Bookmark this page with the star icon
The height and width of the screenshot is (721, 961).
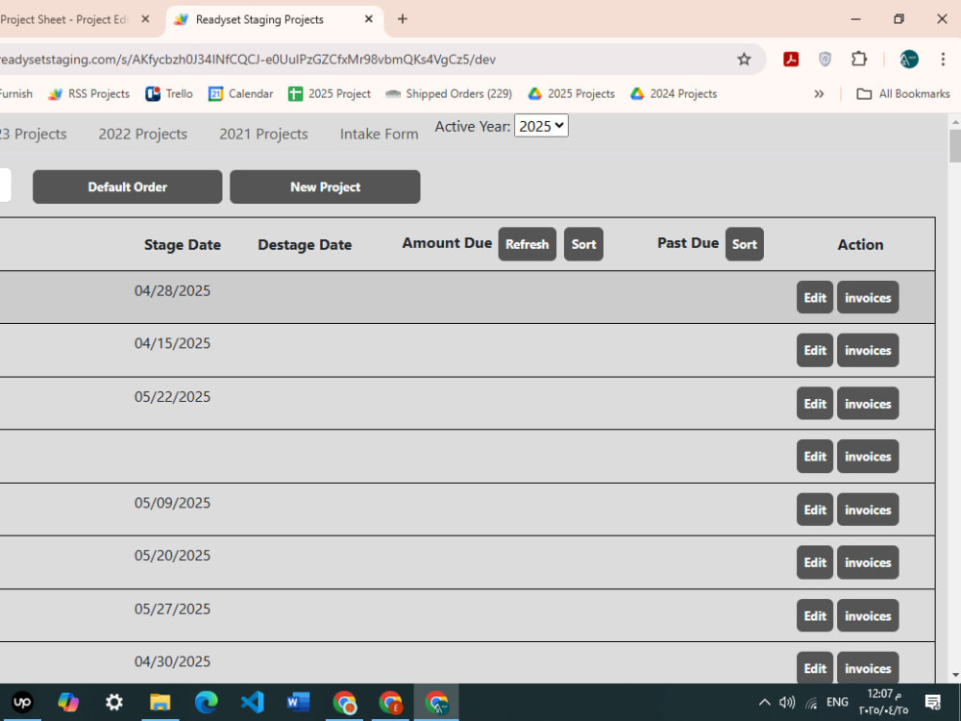tap(744, 60)
